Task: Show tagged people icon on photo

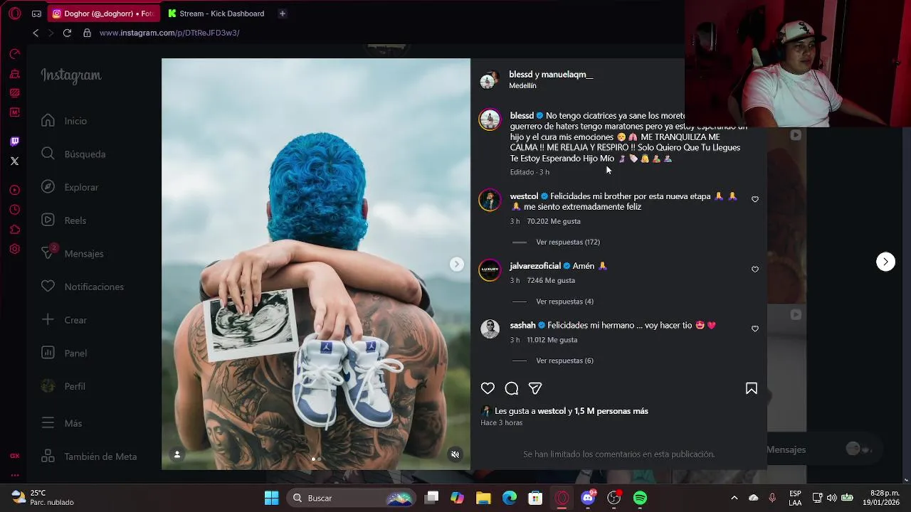Action: (x=177, y=454)
